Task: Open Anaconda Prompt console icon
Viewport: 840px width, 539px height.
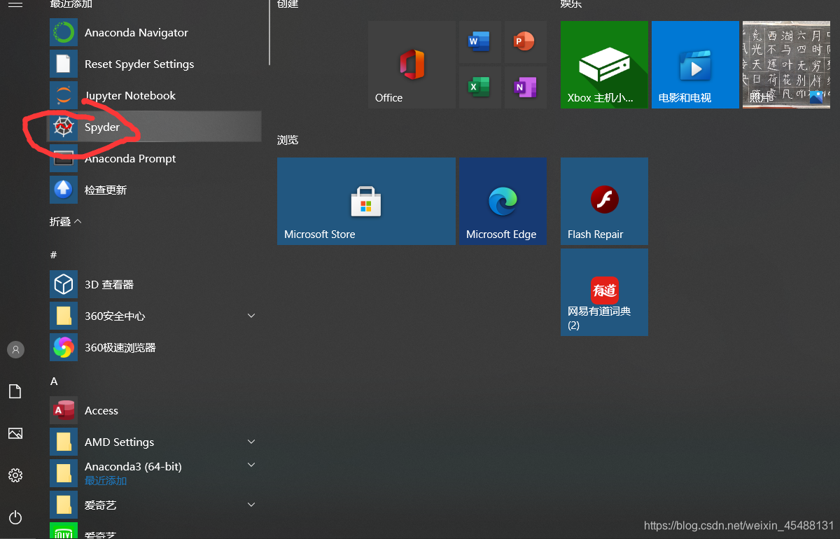Action: (x=63, y=158)
